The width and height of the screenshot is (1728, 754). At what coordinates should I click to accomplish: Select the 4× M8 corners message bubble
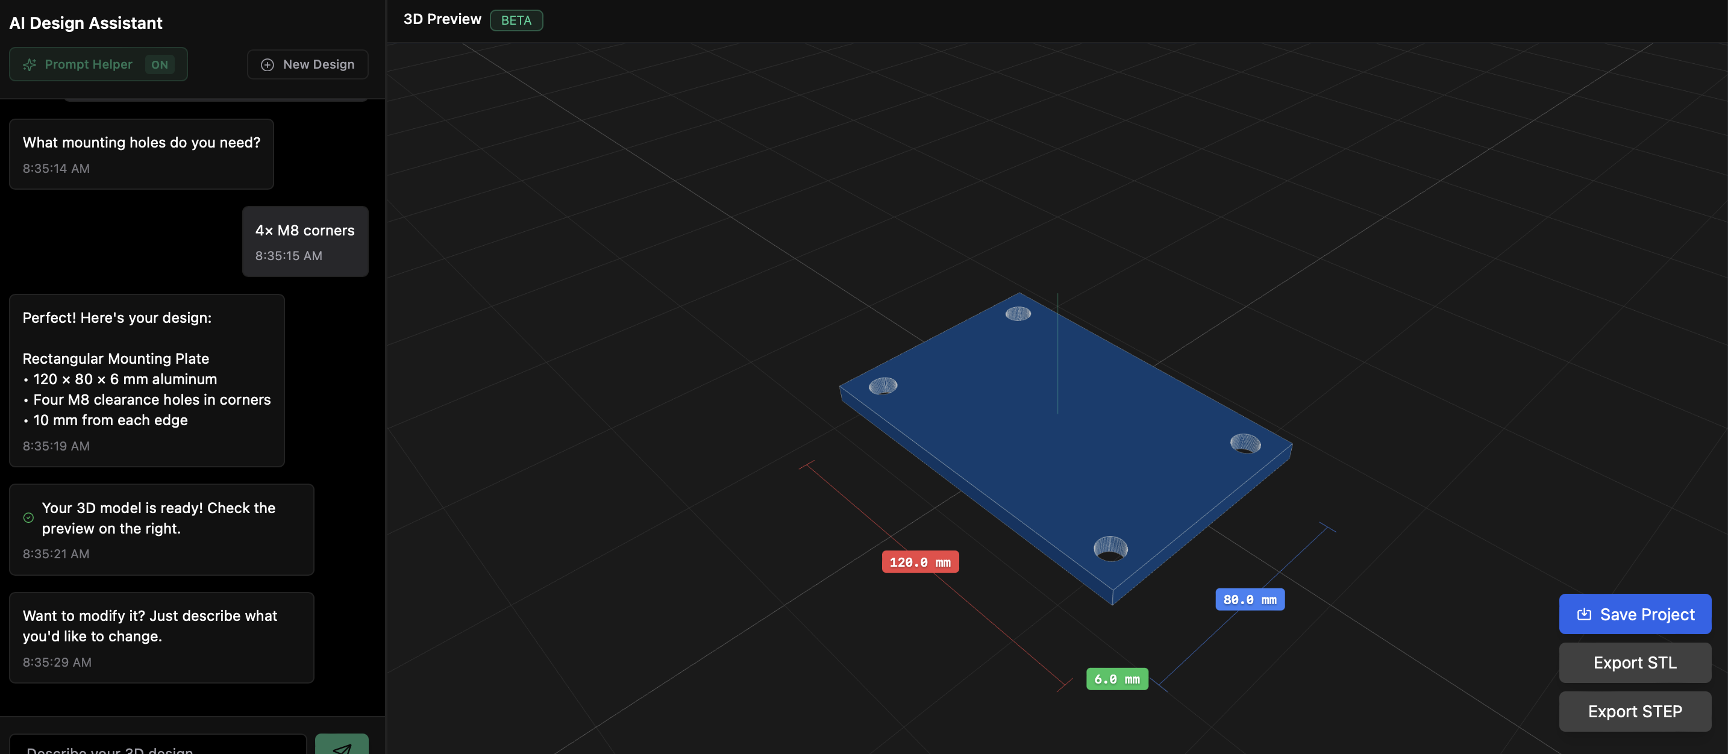(305, 241)
